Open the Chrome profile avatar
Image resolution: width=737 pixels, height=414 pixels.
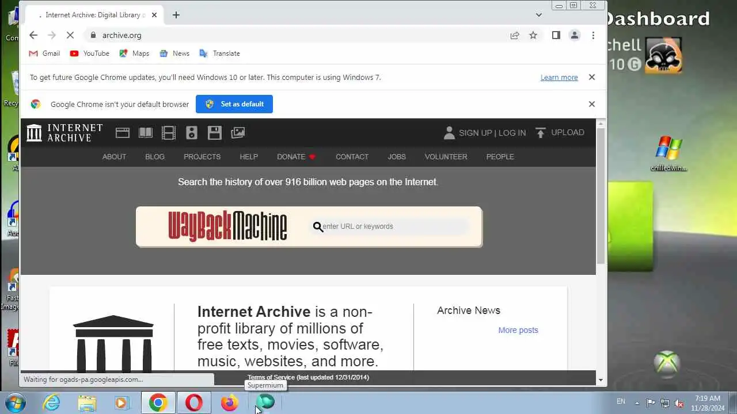[574, 35]
